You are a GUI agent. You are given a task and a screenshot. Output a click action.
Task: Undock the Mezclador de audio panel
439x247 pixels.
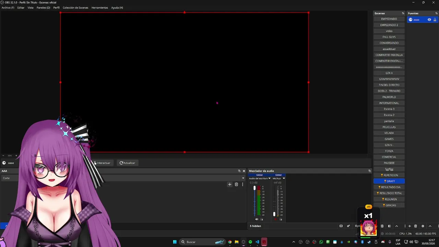pyautogui.click(x=369, y=171)
